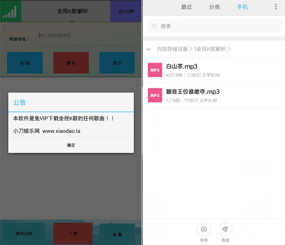Confirm the 公告 dialog with 确定
Screen dimensions: 285x245
coord(71,145)
